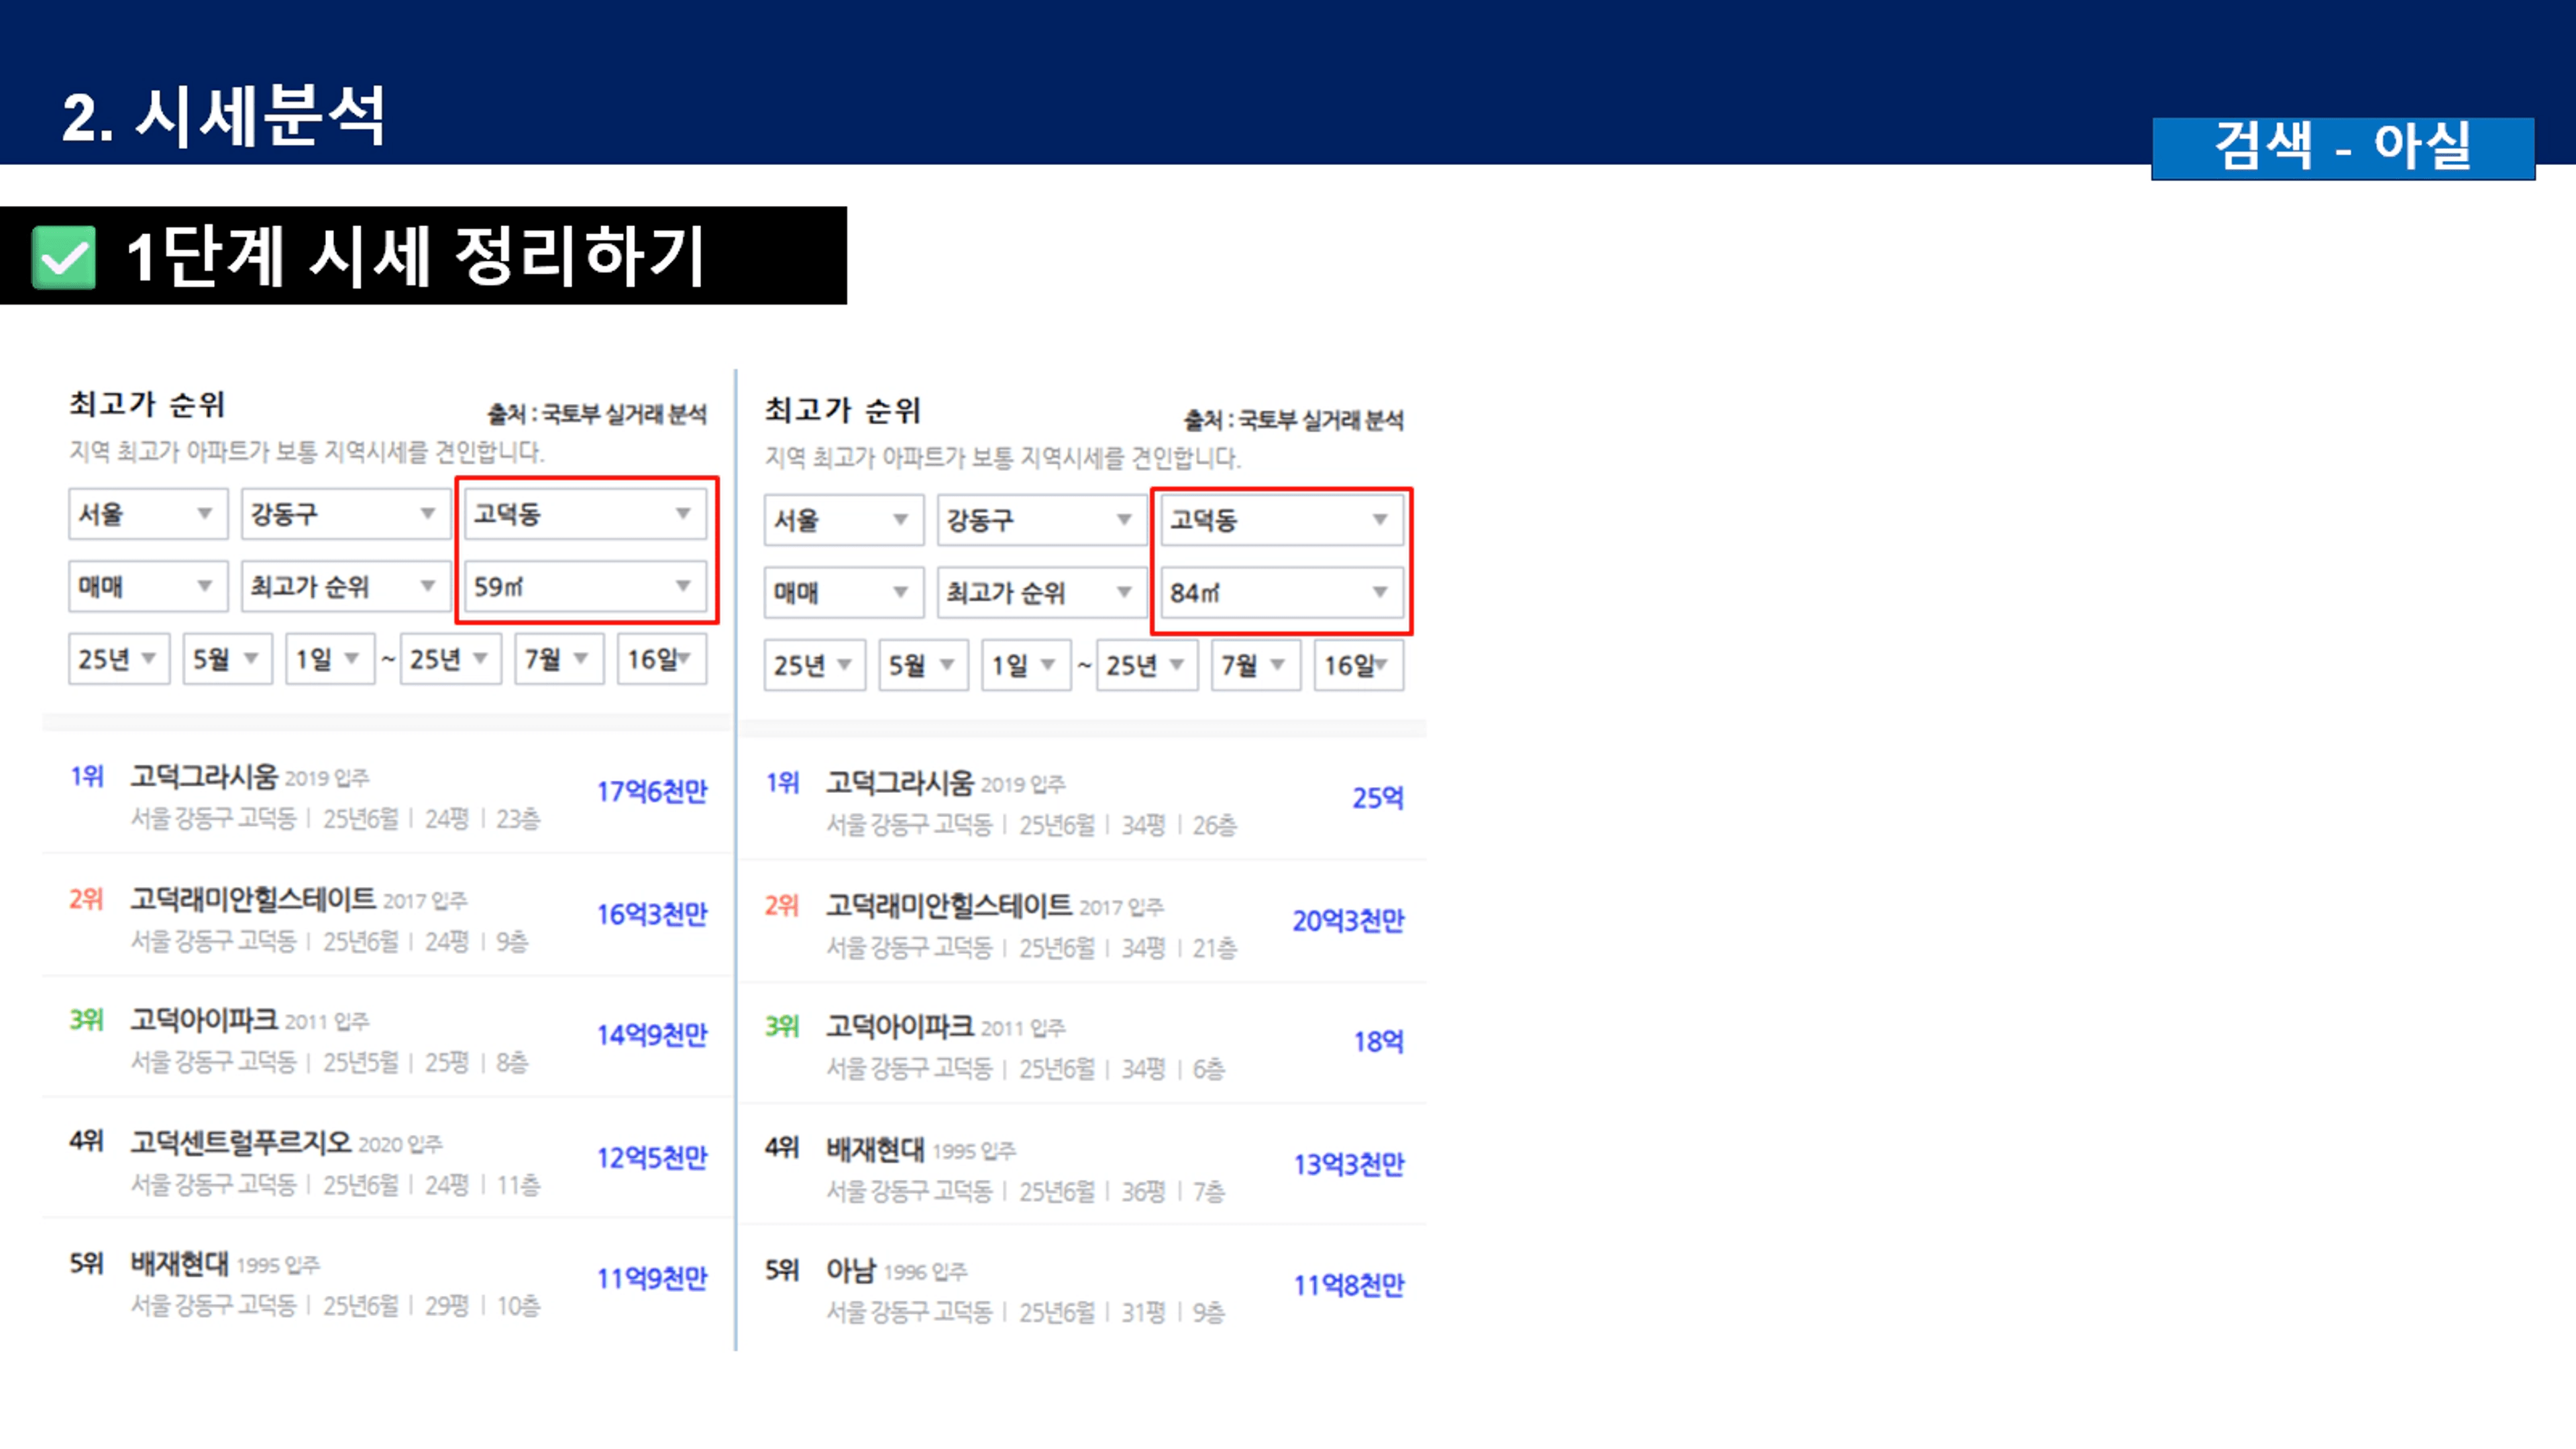Open the 강동구 district dropdown in the left panel
The image size is (2576, 1449).
345,514
